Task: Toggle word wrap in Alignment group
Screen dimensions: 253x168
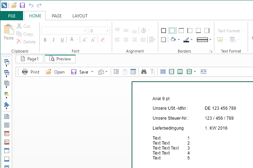Action: [152, 40]
